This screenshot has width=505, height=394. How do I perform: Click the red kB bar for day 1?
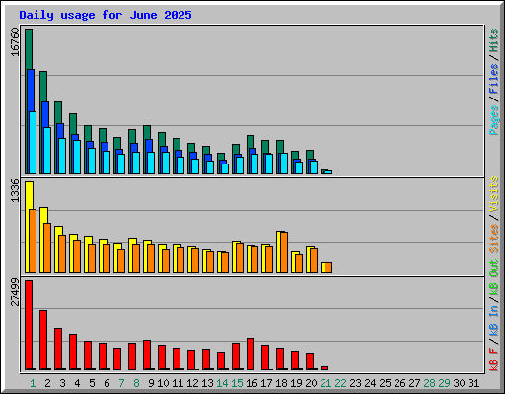[x=29, y=325]
